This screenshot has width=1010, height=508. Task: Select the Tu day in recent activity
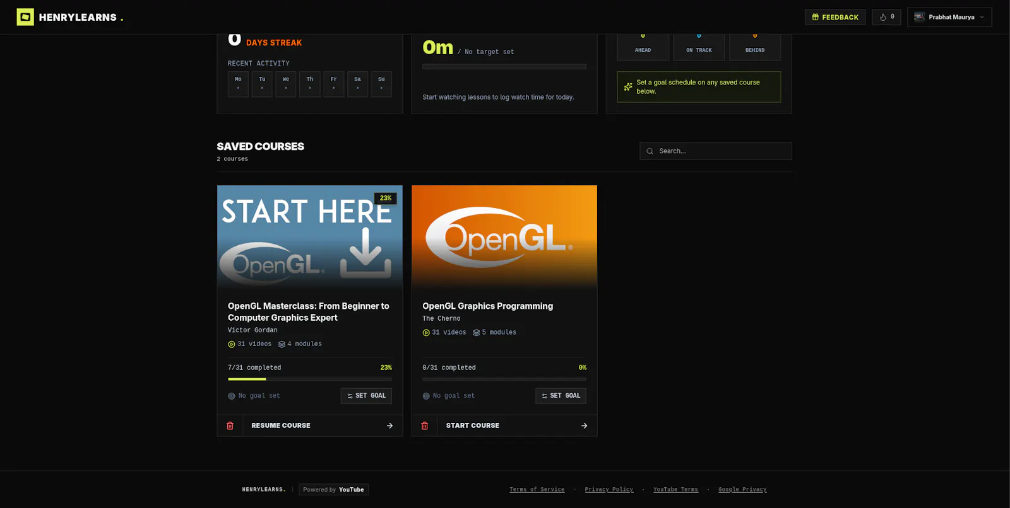pos(262,84)
